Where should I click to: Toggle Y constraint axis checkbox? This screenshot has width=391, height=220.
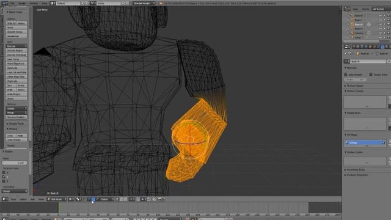4,177
